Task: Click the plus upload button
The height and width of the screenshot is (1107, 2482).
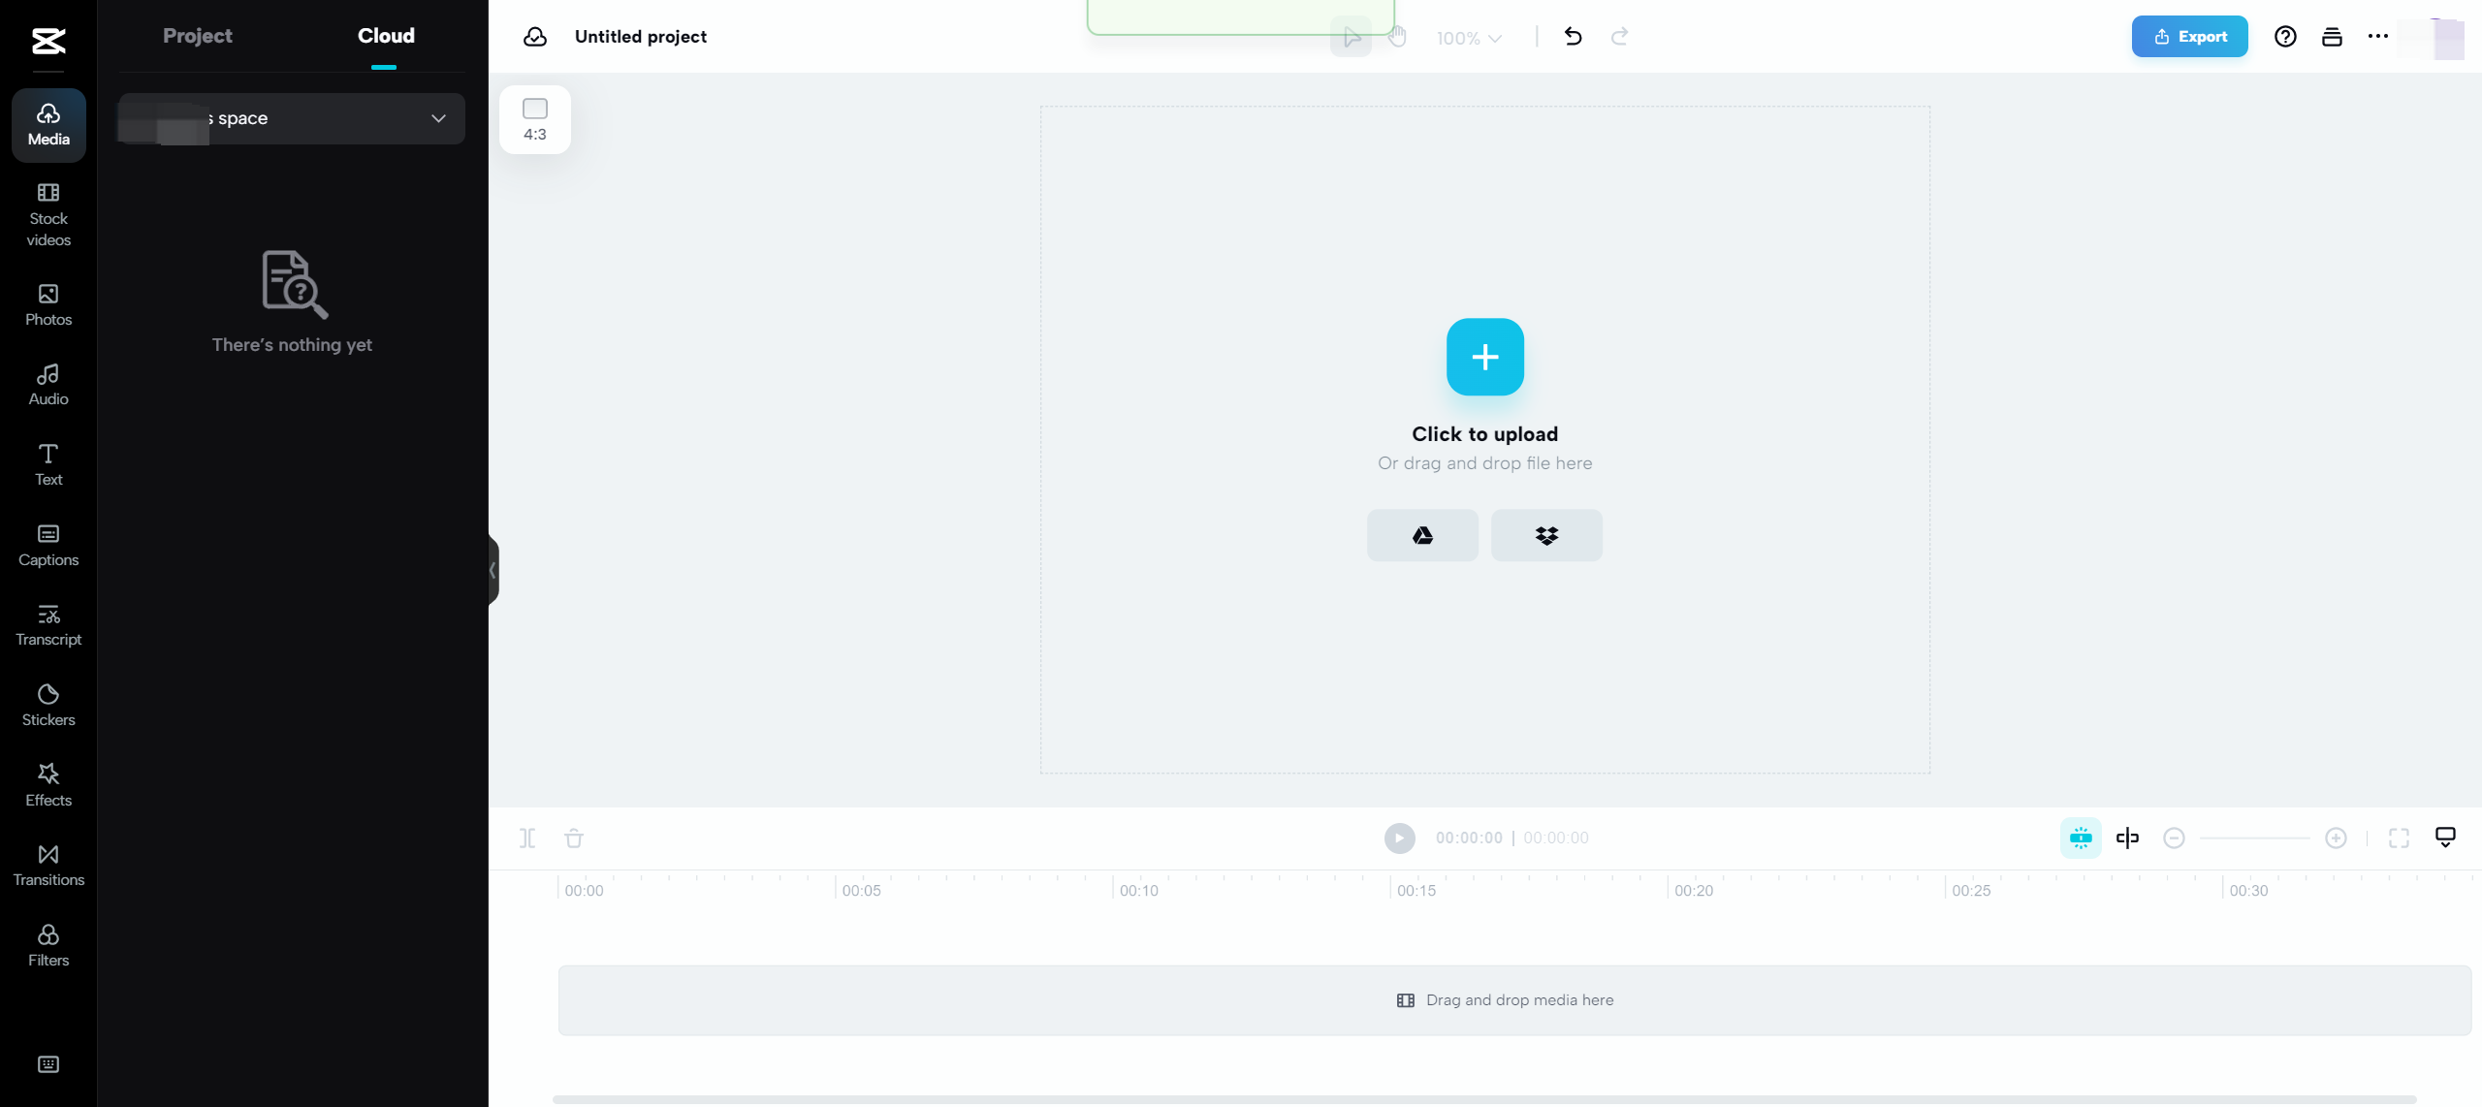Action: 1484,357
